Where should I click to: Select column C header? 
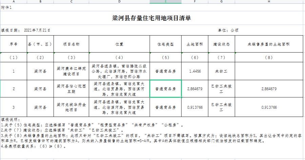pos(71,2)
